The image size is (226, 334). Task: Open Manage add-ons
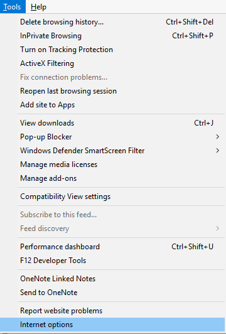click(121, 178)
